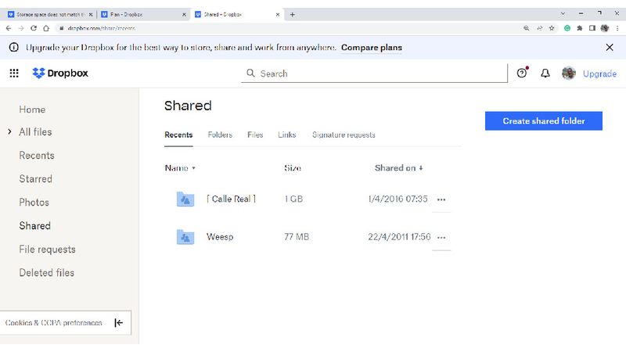Screen dimensions: 626x352
Task: Open a new browser tab
Action: (292, 14)
